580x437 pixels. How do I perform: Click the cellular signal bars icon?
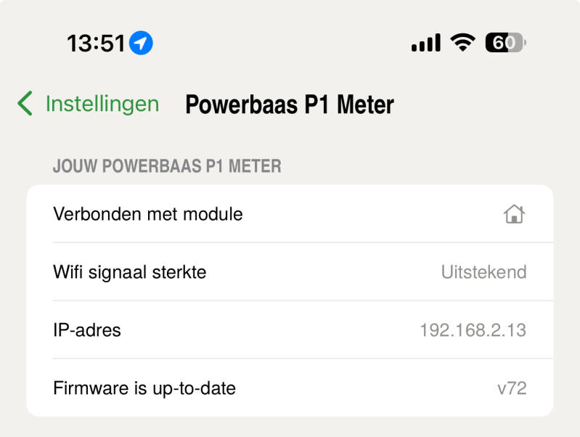pyautogui.click(x=425, y=44)
